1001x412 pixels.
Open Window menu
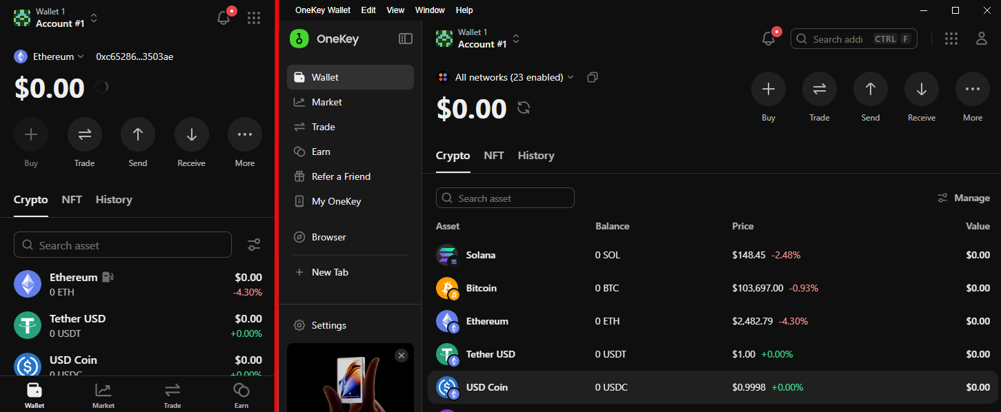[430, 10]
